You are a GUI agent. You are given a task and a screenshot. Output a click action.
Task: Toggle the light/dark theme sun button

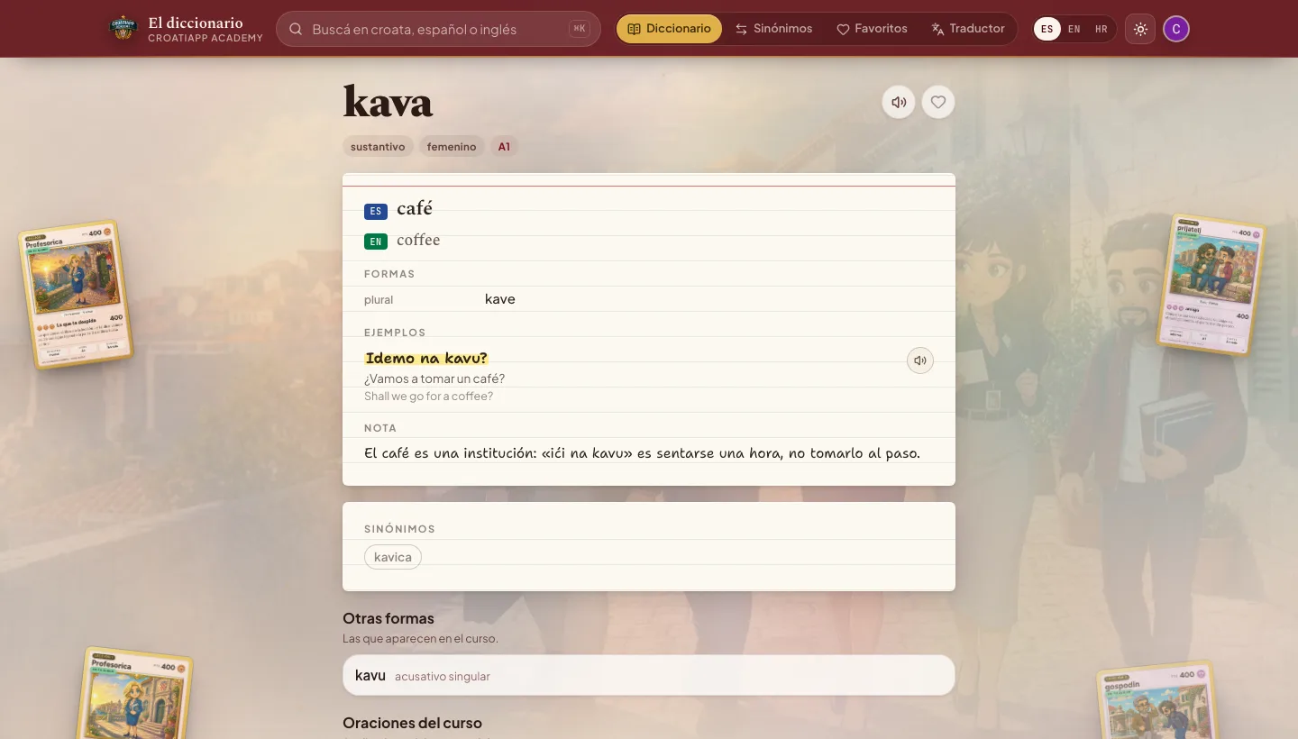(1140, 29)
